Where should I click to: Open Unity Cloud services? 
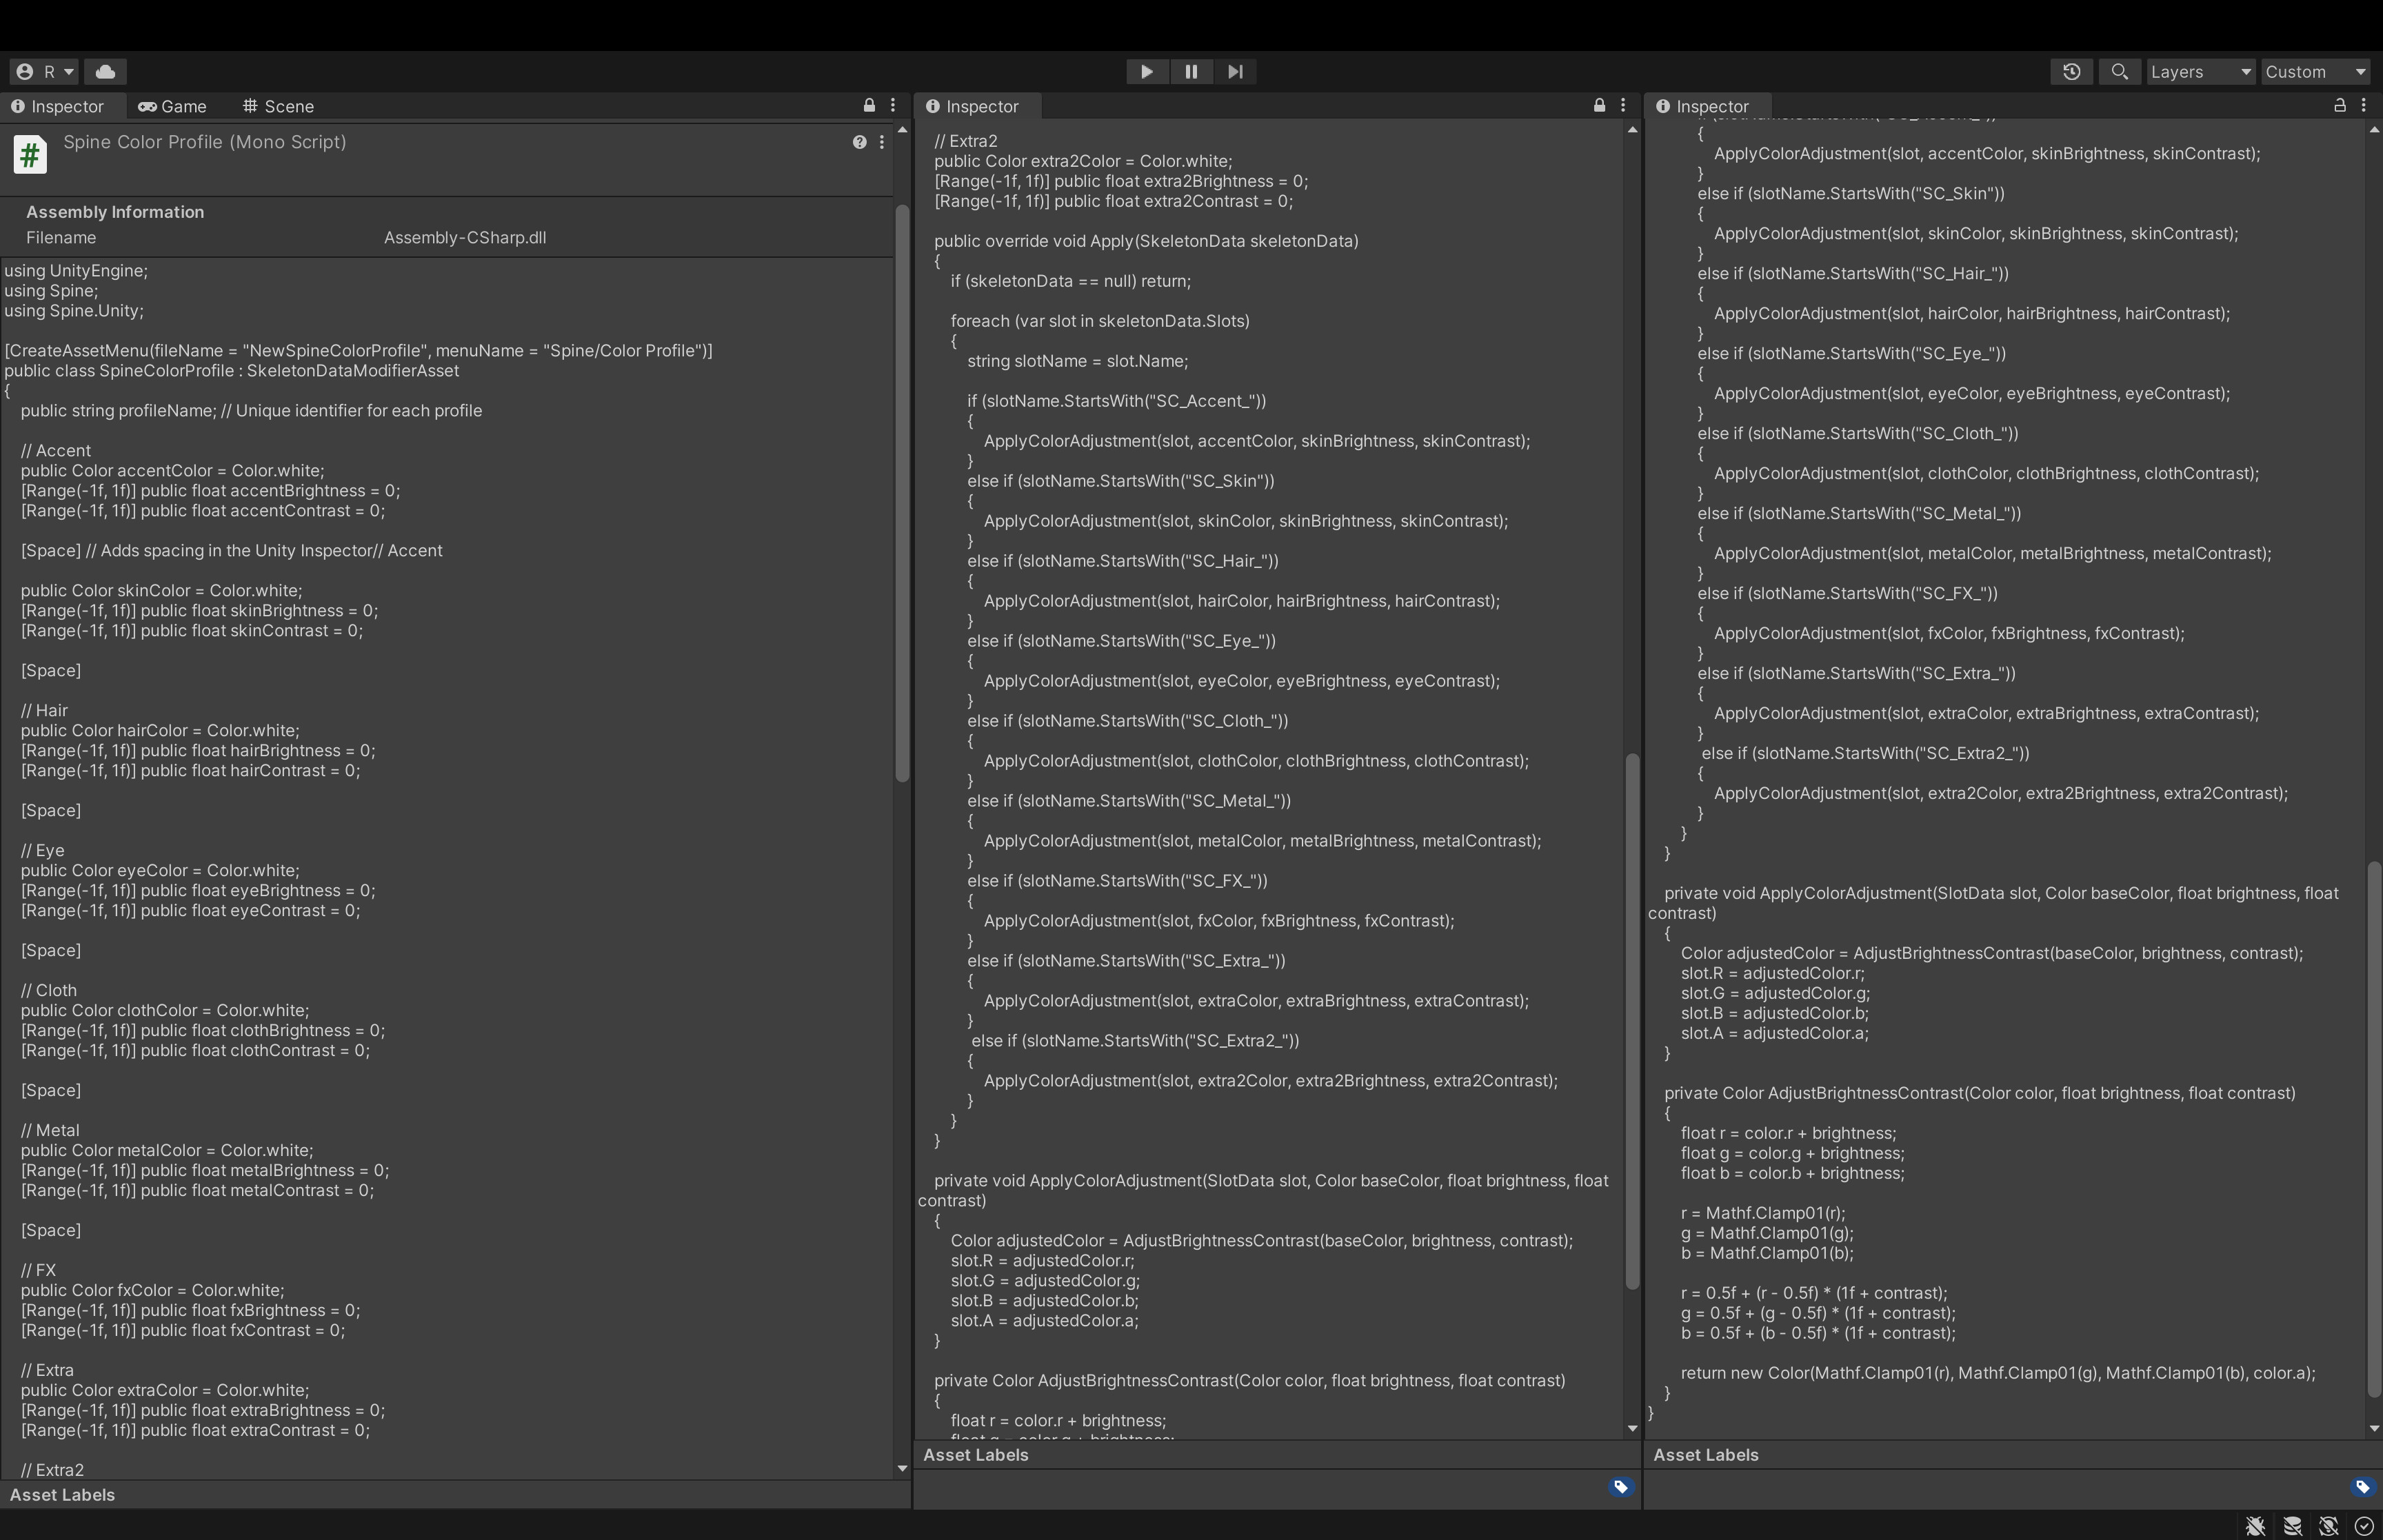tap(105, 71)
